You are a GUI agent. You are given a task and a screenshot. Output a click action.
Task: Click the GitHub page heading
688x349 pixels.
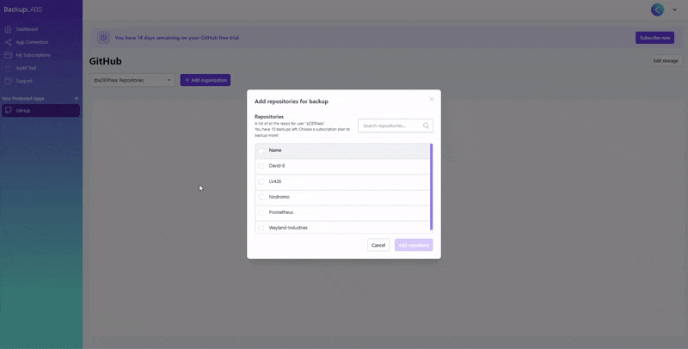click(x=105, y=61)
